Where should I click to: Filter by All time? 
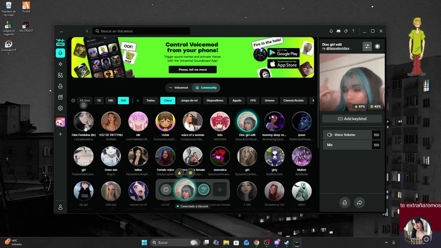85,101
